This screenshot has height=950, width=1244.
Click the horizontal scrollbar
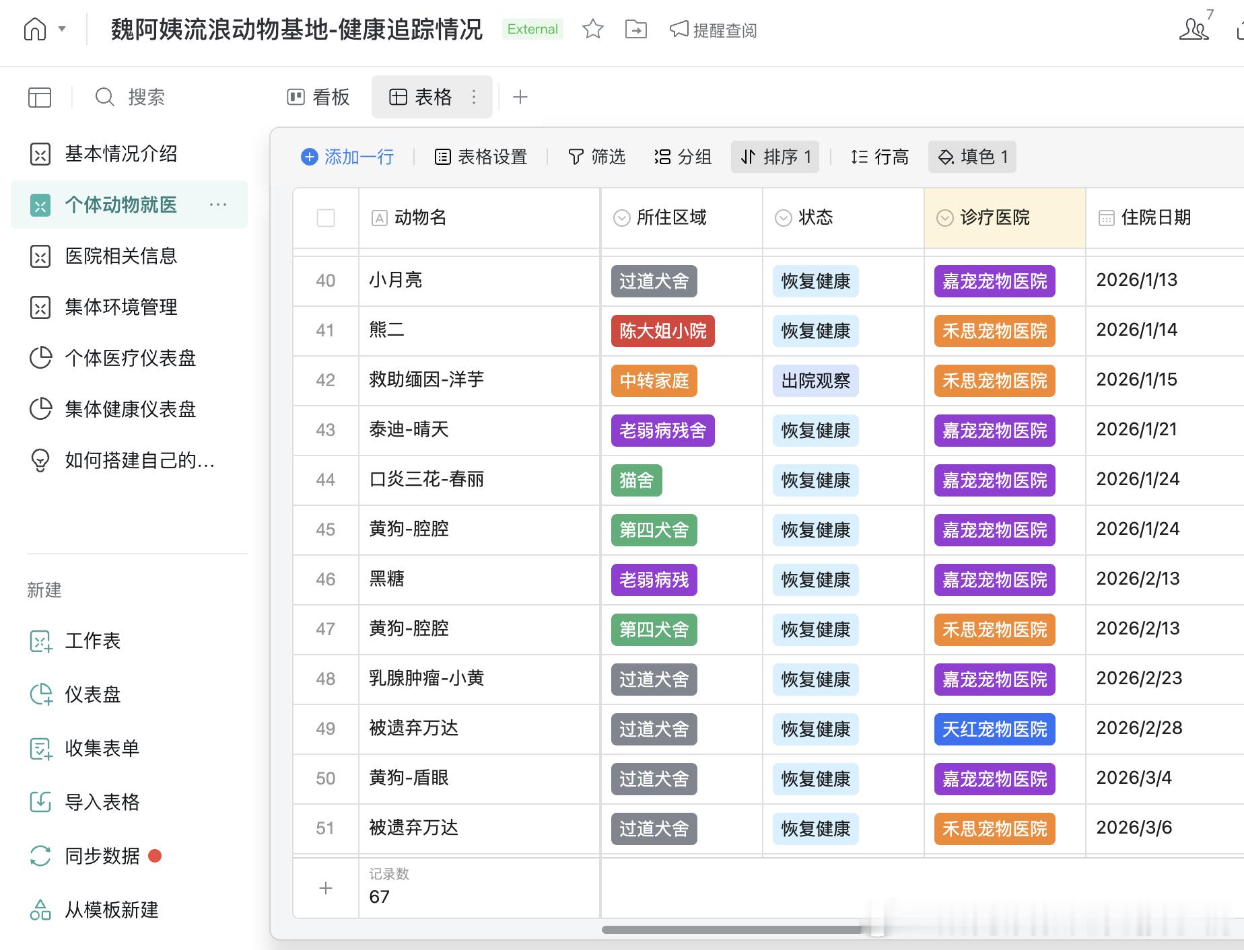(x=732, y=930)
